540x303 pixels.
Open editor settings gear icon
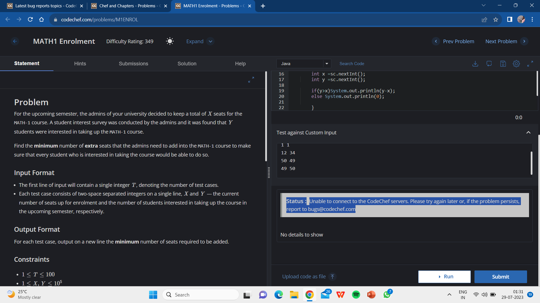point(516,64)
